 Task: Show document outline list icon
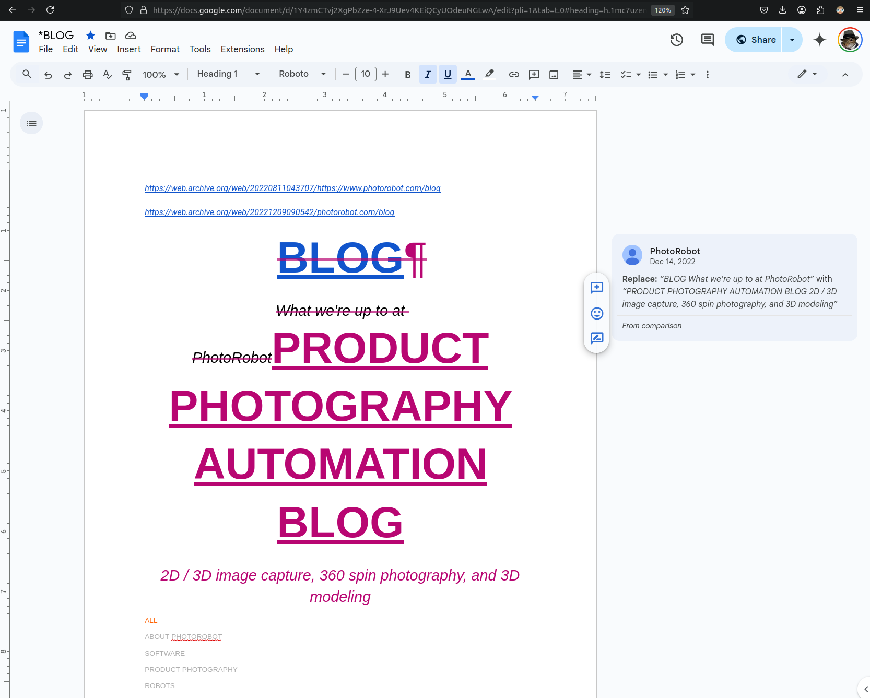point(31,123)
